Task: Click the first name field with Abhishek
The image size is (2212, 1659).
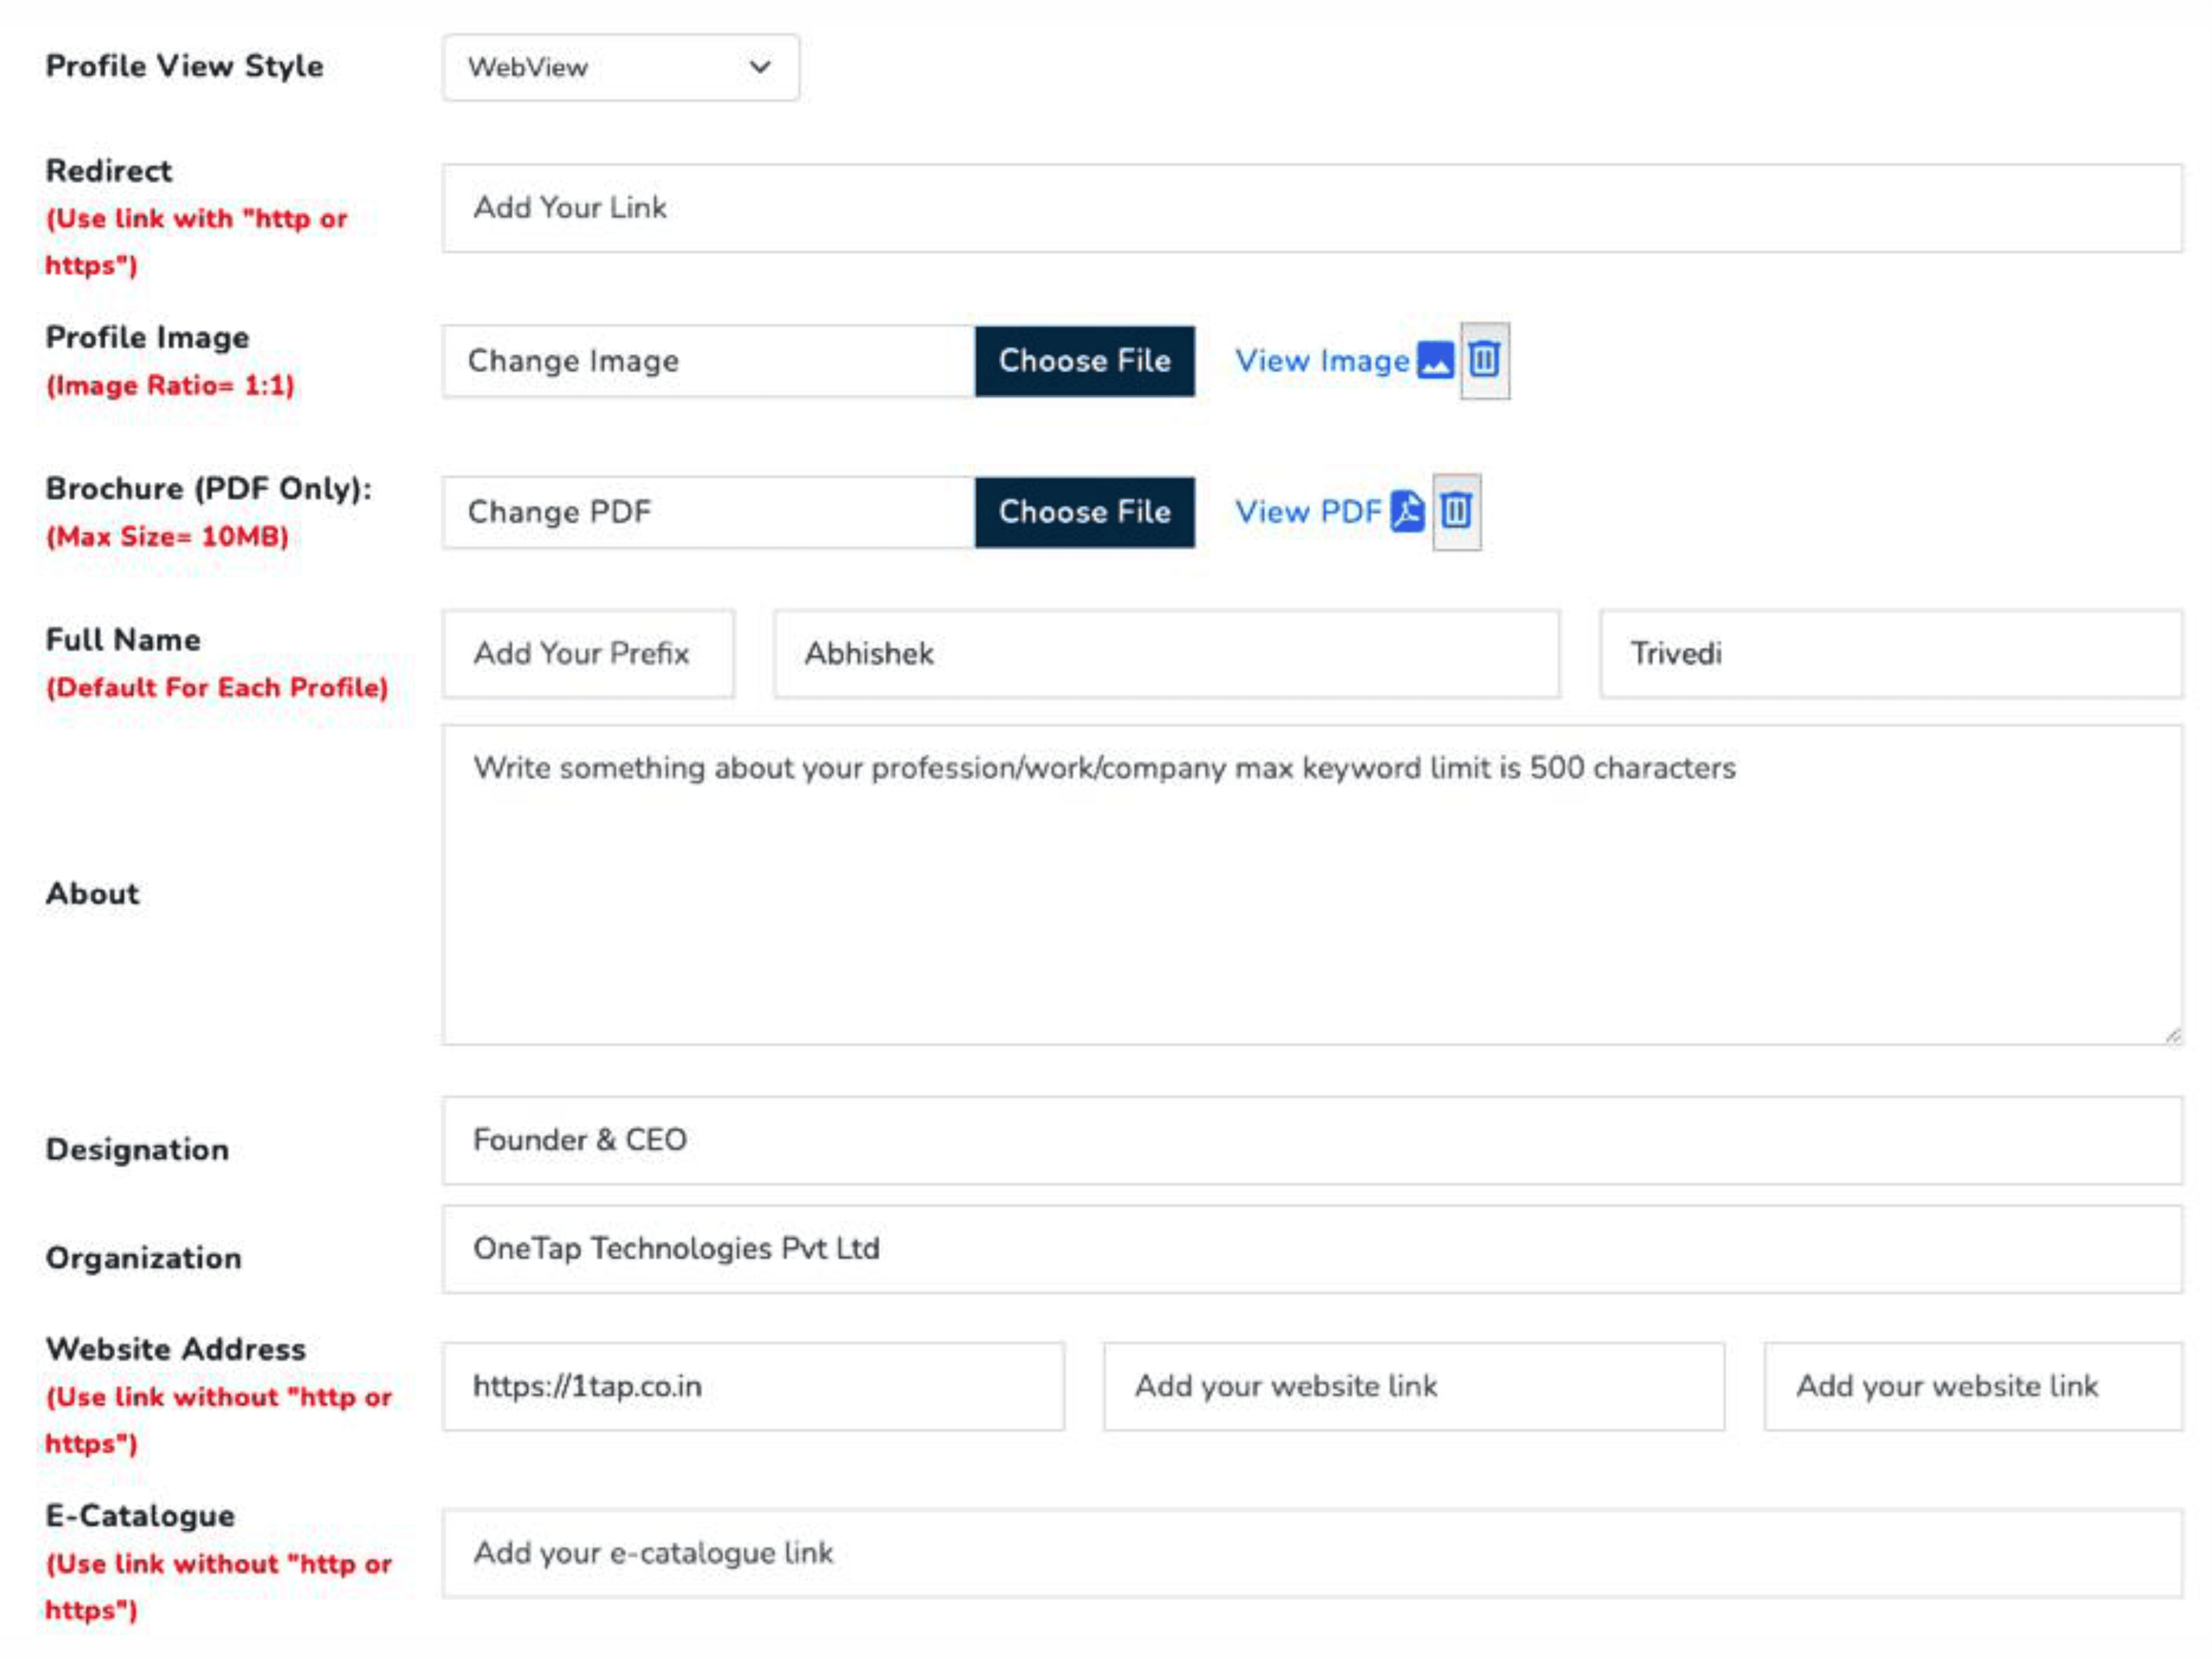Action: pyautogui.click(x=1166, y=653)
